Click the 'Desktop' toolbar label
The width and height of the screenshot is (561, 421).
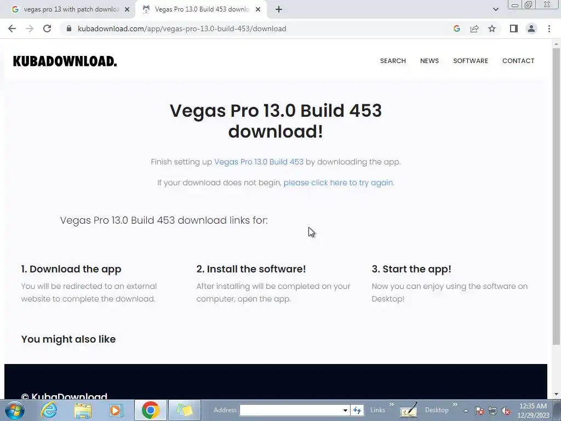[x=437, y=410]
